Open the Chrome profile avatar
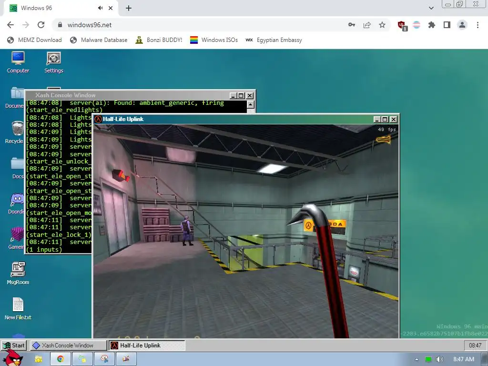 tap(462, 25)
